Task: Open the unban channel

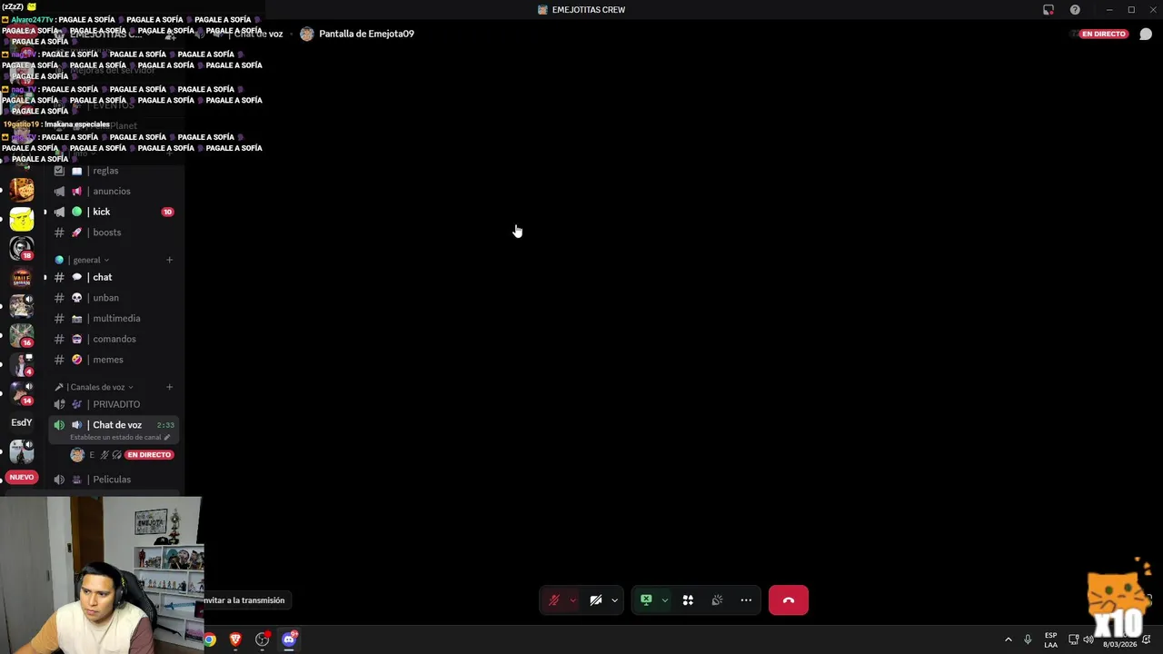Action: click(x=114, y=298)
